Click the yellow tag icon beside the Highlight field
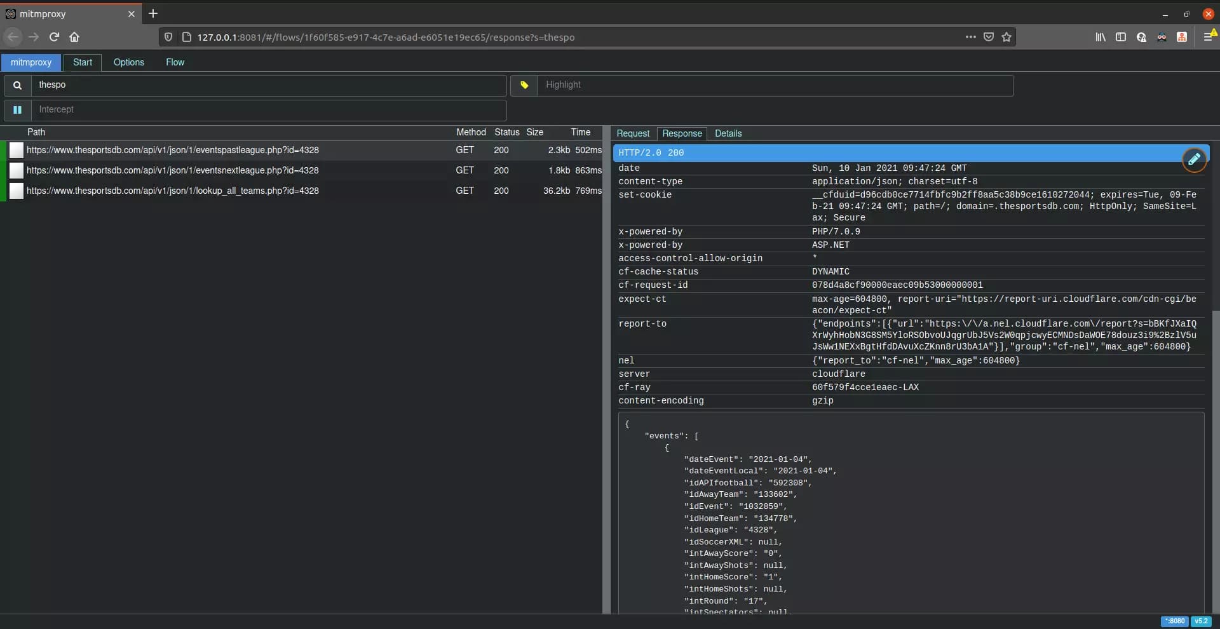Image resolution: width=1220 pixels, height=629 pixels. point(523,85)
